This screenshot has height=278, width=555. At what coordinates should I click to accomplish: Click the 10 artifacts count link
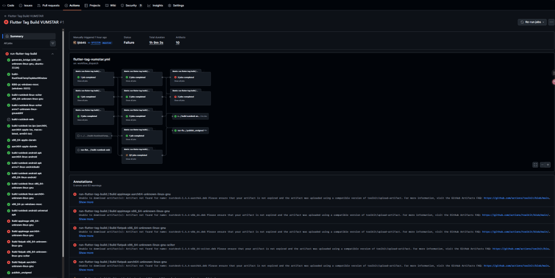point(177,42)
